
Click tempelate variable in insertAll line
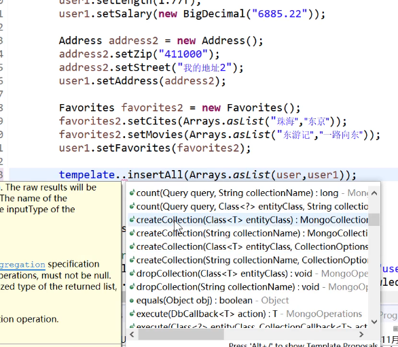pos(87,175)
